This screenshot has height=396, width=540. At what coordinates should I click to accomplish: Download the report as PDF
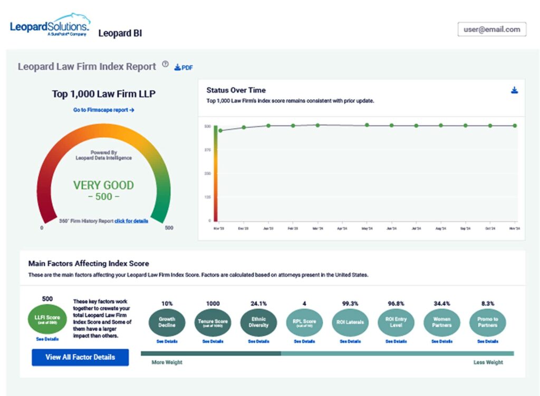(x=184, y=67)
